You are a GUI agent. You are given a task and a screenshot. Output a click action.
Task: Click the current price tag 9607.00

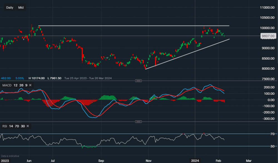(x=268, y=36)
